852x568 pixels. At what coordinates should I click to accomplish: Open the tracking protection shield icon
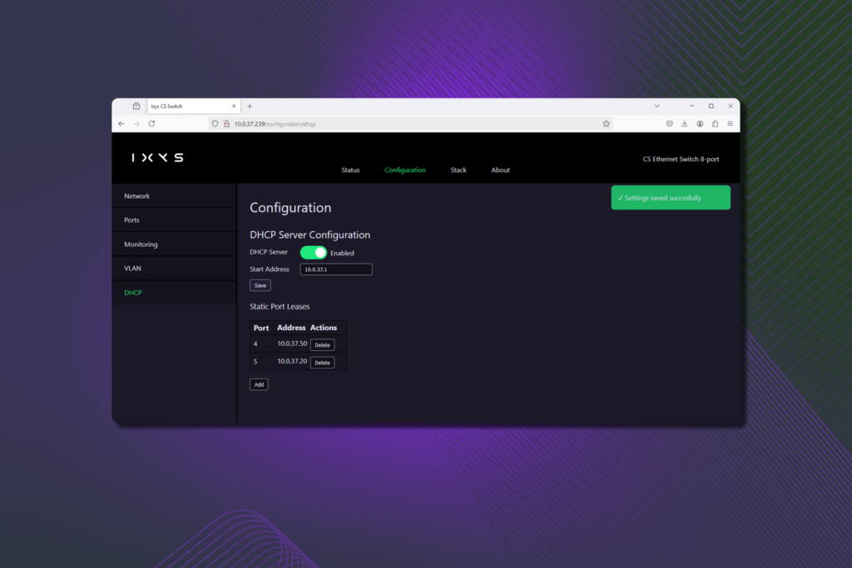(x=215, y=124)
